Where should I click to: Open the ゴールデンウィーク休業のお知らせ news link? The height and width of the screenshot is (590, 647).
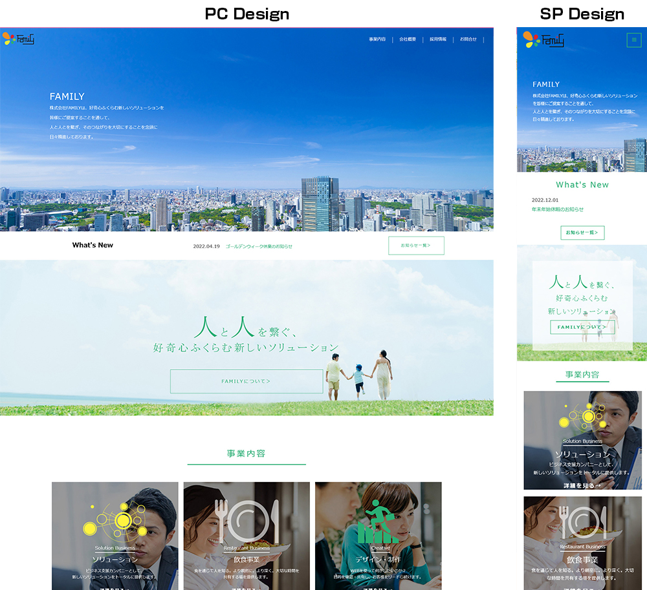click(259, 246)
